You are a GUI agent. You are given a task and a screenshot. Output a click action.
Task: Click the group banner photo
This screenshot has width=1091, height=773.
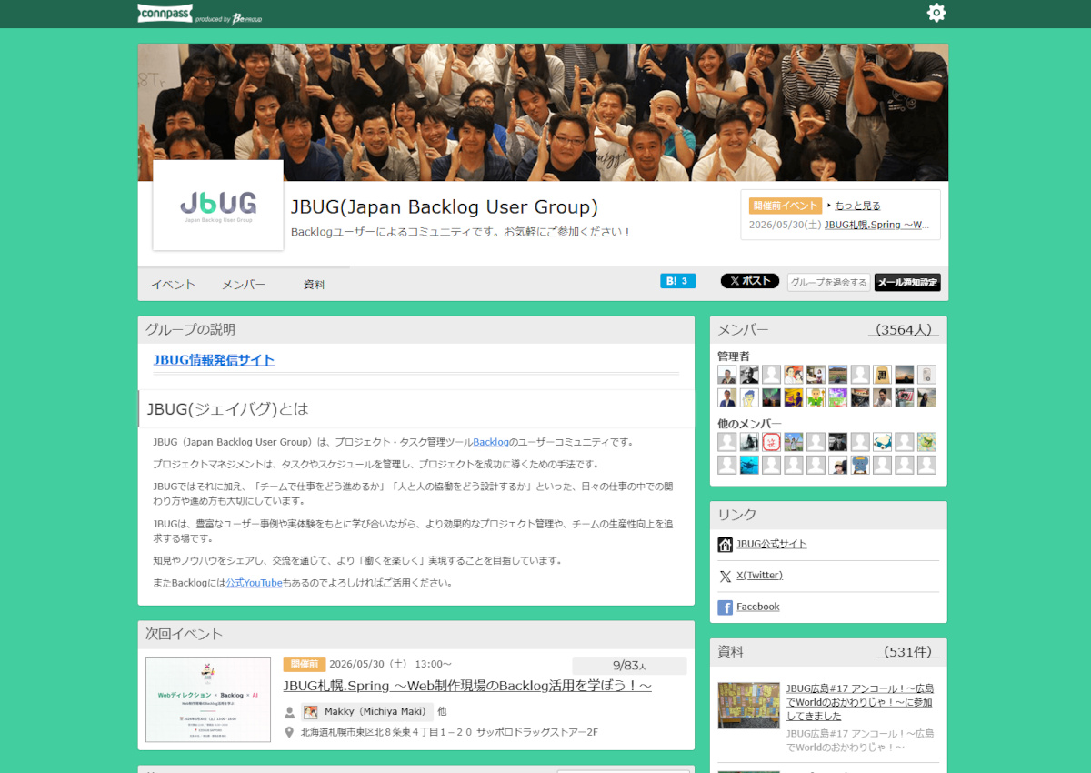543,112
